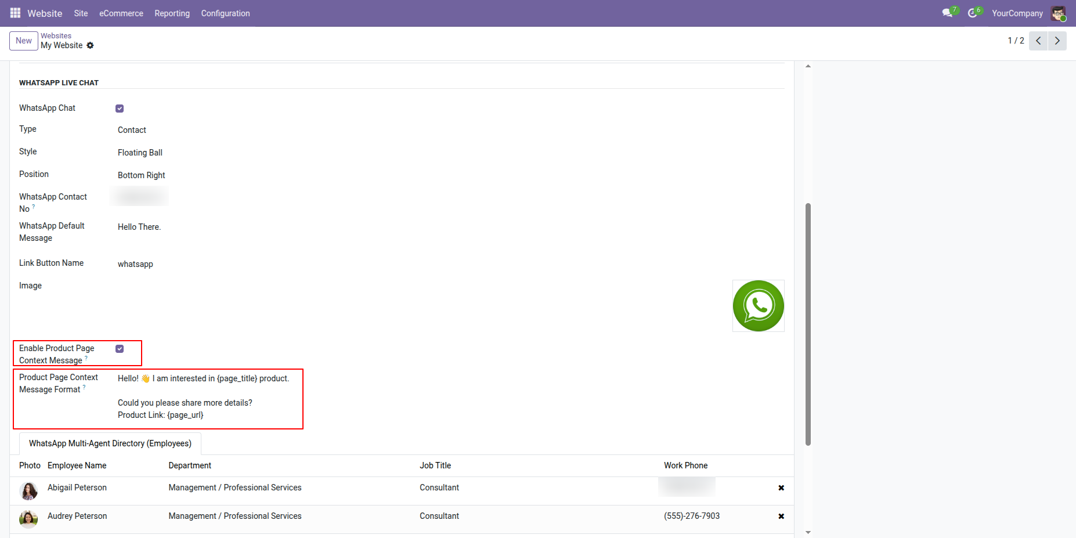Screen dimensions: 1076x538
Task: Toggle the WhatsApp Chat checkbox
Action: [x=120, y=109]
